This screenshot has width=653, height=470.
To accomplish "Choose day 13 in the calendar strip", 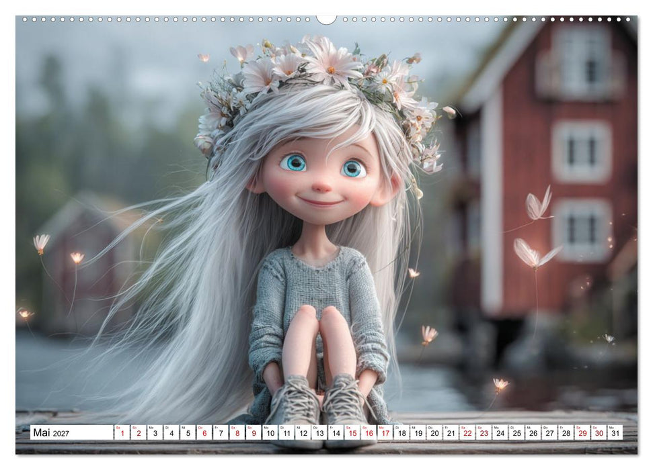I will click(x=319, y=432).
